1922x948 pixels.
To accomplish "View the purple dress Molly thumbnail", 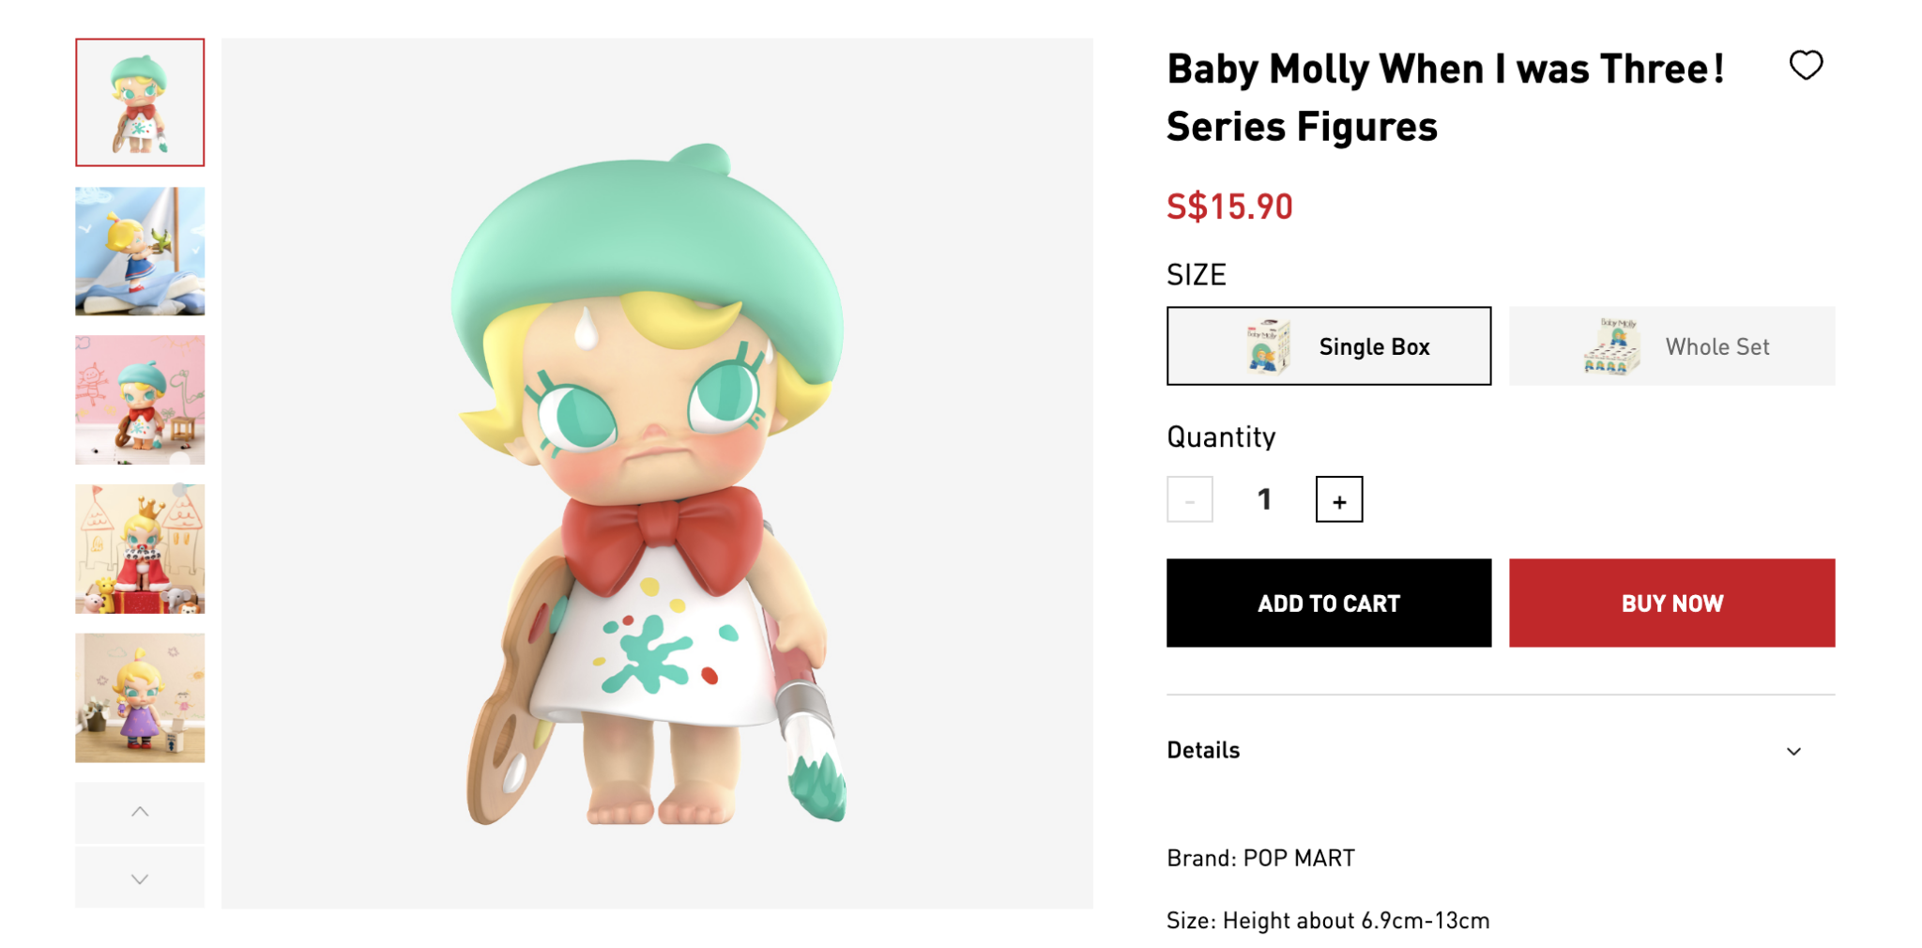I will (x=140, y=697).
